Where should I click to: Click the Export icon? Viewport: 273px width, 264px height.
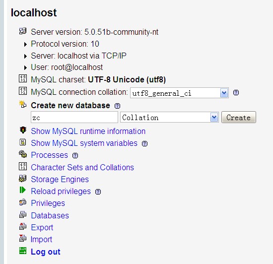pyautogui.click(x=23, y=226)
